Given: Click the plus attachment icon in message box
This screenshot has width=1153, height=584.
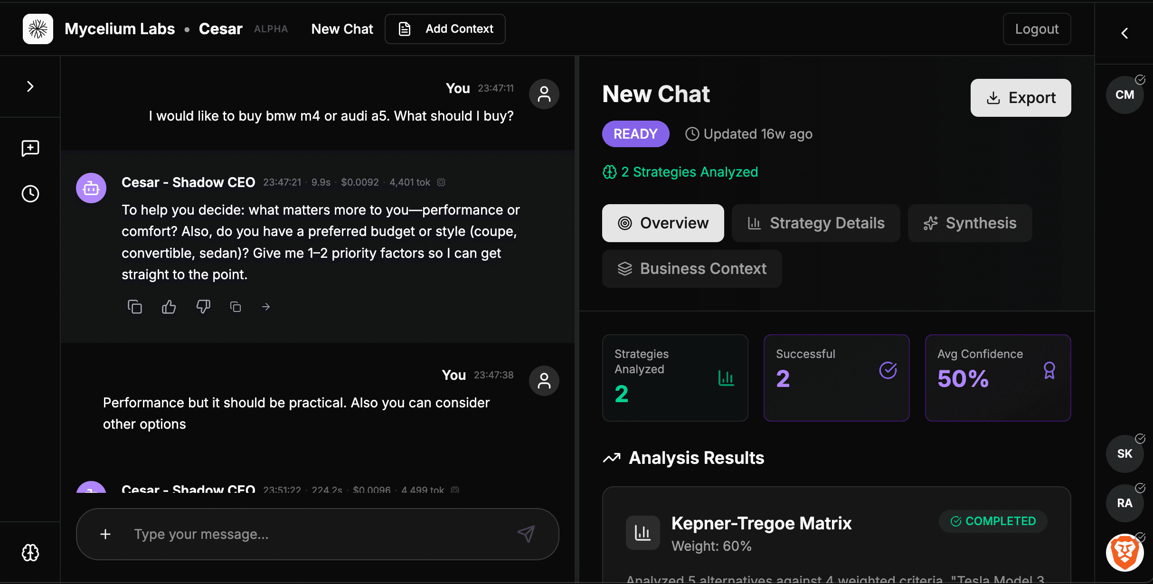Looking at the screenshot, I should [105, 534].
